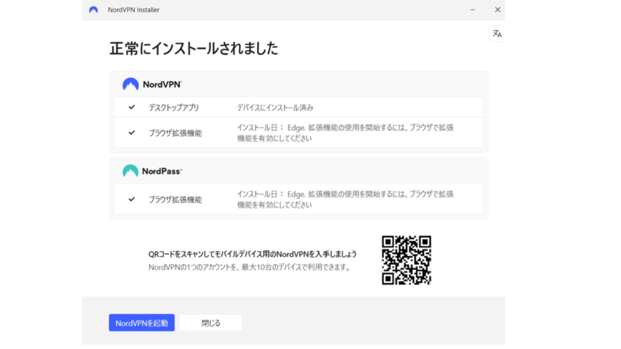
Task: Click the デバイスにインストール済み status text
Action: click(275, 107)
